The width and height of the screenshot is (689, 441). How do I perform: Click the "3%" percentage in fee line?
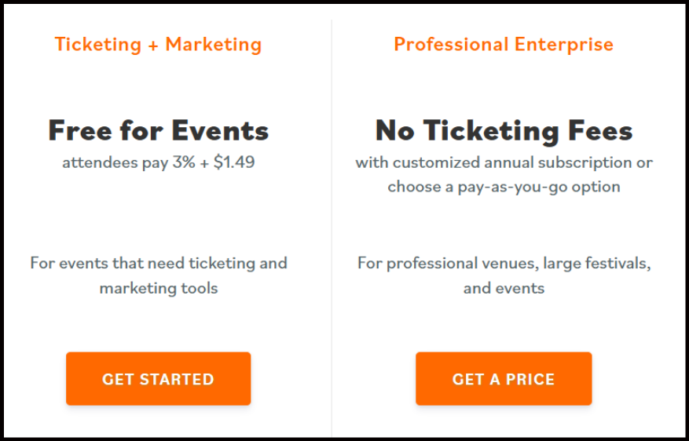pyautogui.click(x=183, y=163)
